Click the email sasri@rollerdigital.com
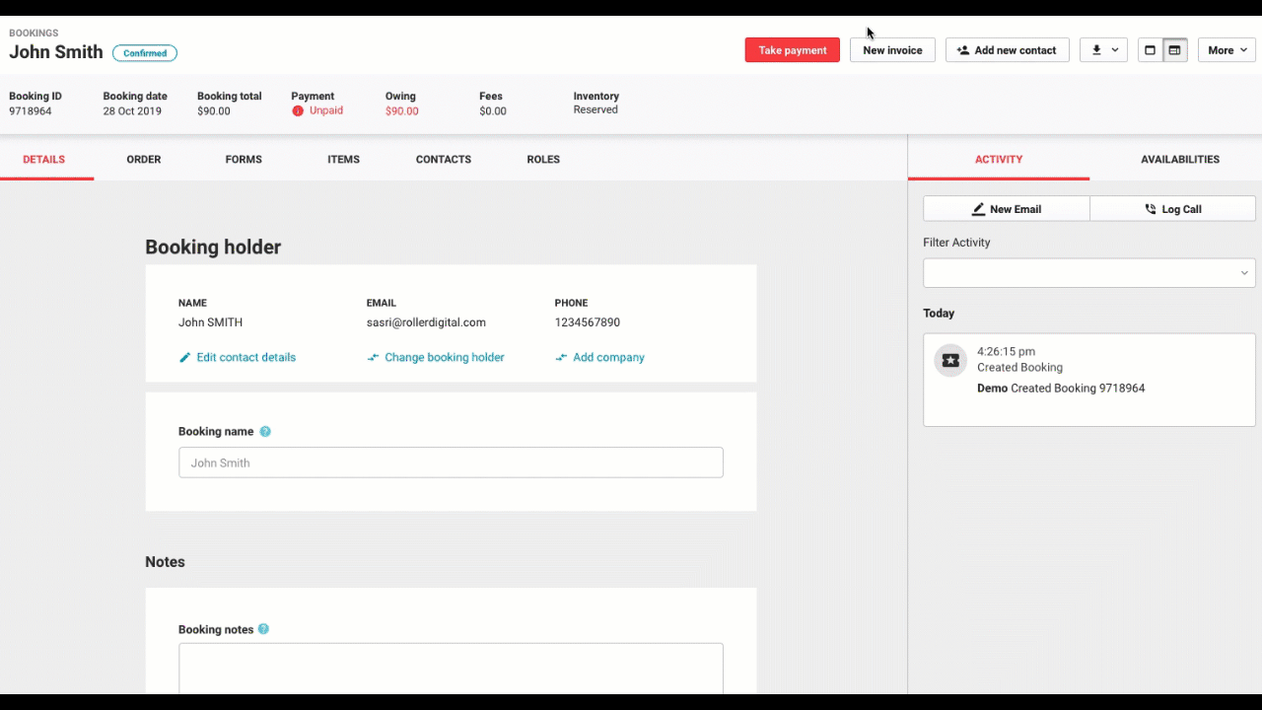The image size is (1262, 710). click(x=426, y=322)
